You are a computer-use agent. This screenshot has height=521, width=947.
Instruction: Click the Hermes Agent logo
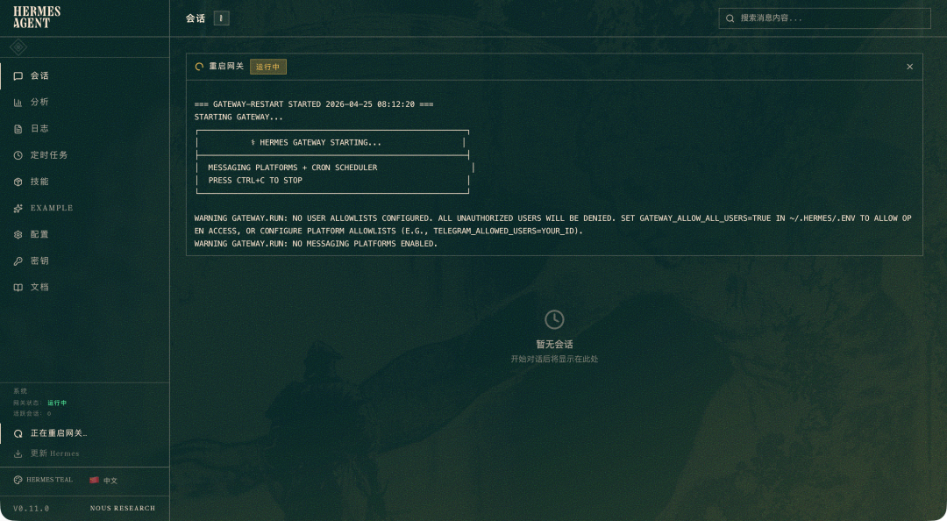37,18
